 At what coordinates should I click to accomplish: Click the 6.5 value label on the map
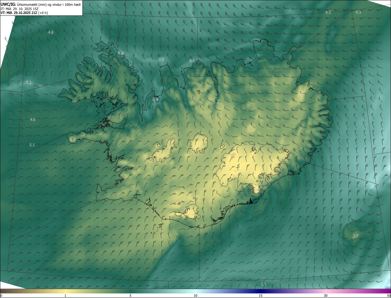(192, 61)
